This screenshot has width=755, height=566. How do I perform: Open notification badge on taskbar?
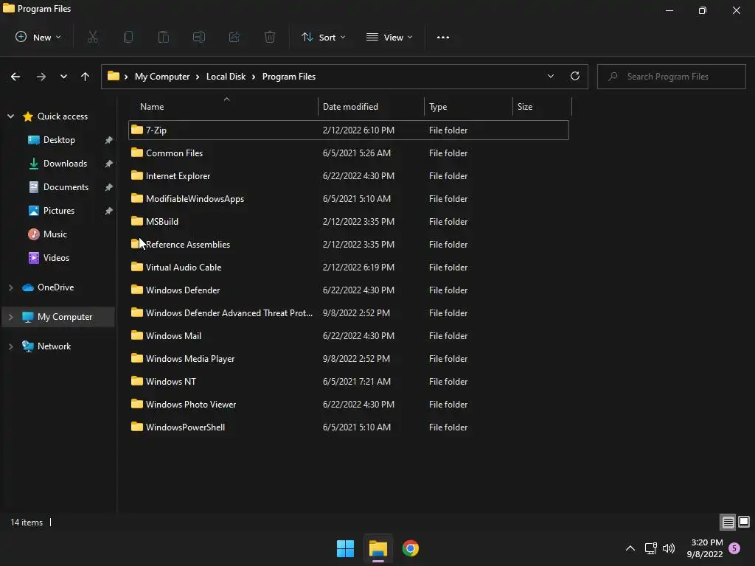click(x=734, y=548)
